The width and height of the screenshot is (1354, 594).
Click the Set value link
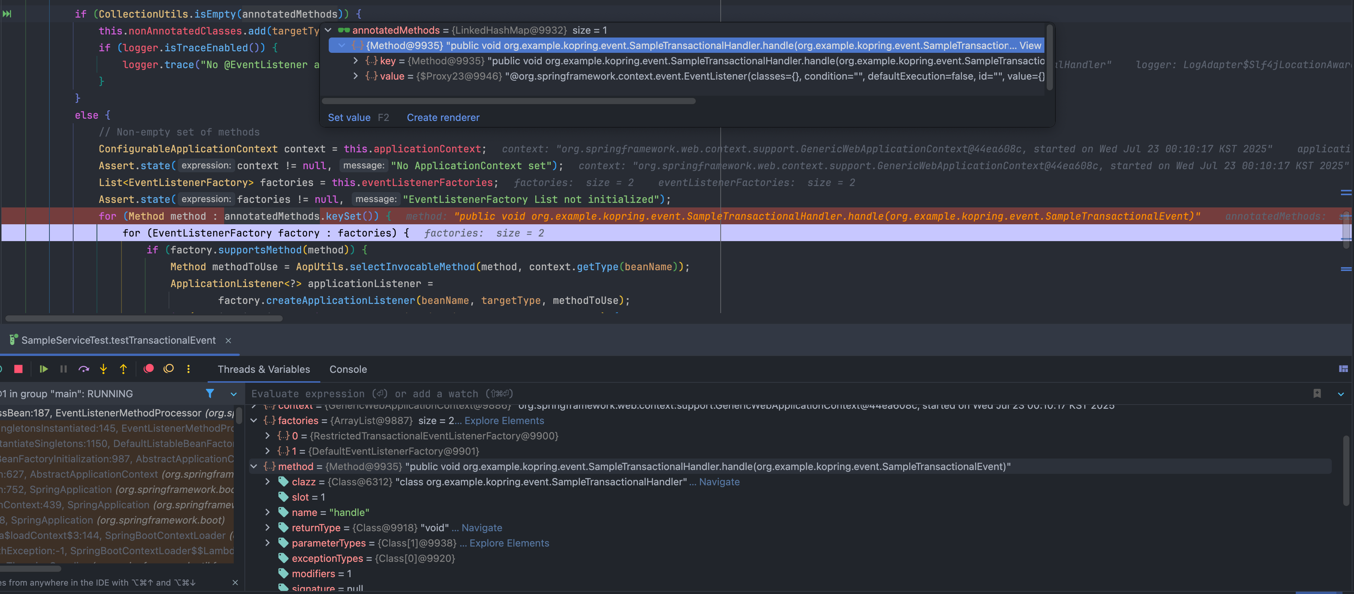click(349, 117)
